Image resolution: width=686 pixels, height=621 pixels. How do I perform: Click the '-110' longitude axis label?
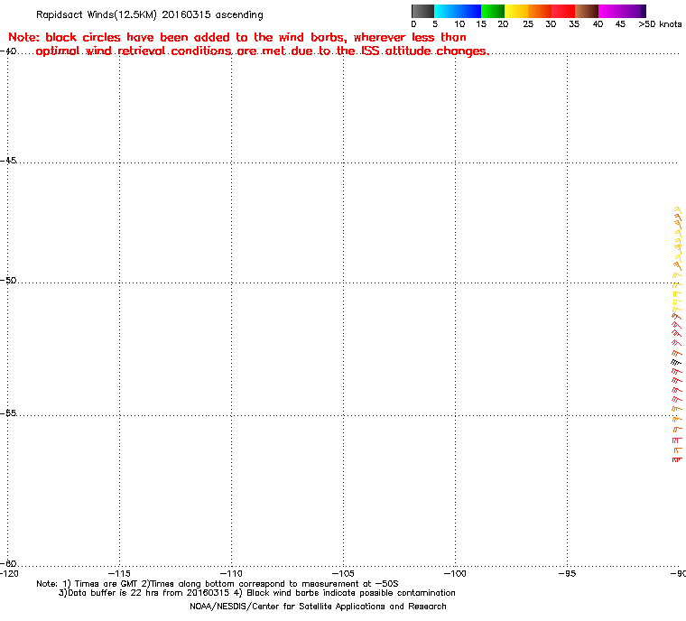click(231, 573)
